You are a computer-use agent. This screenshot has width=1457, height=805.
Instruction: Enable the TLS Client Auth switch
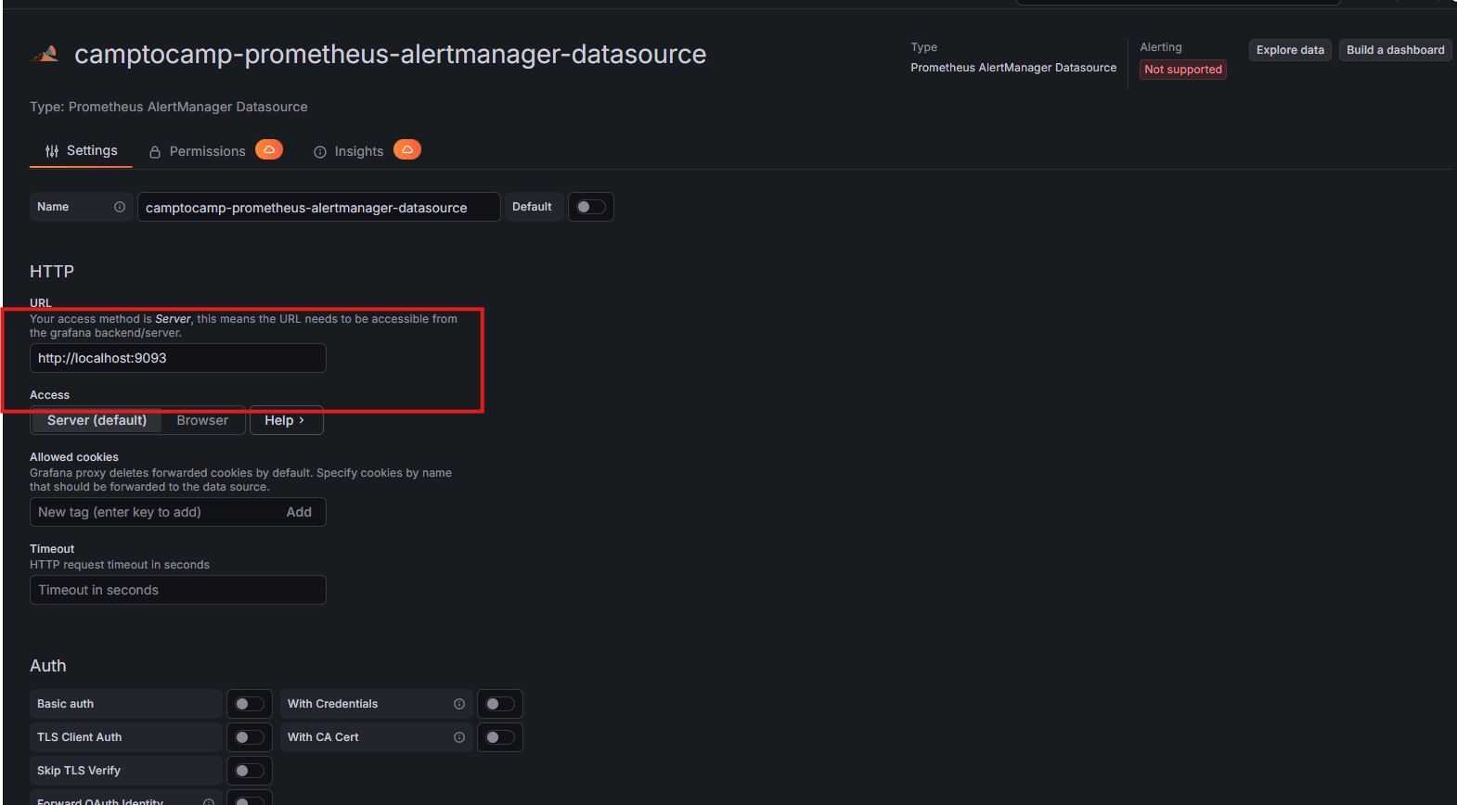[249, 737]
